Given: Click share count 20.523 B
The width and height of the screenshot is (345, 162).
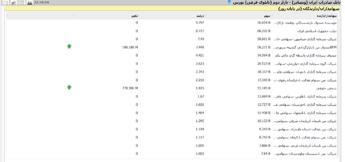Looking at the screenshot, I should tap(264, 64).
